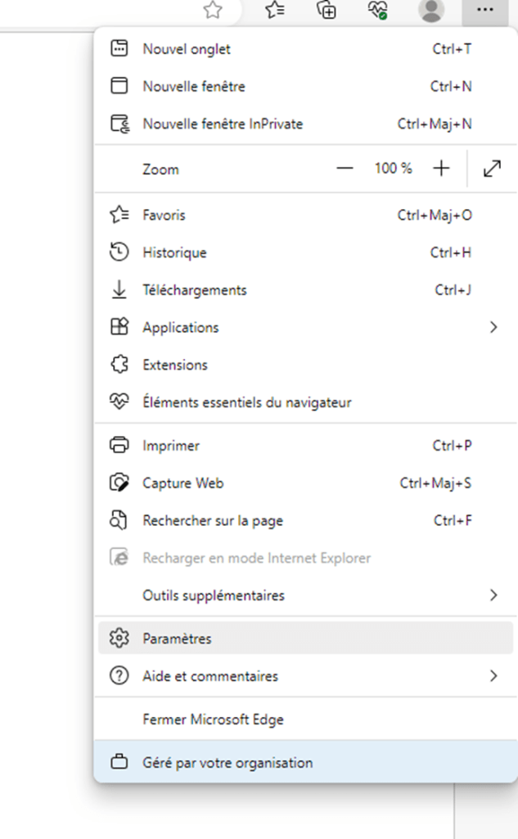Click the Extensions puzzle piece icon
This screenshot has height=839, width=518.
pos(119,365)
